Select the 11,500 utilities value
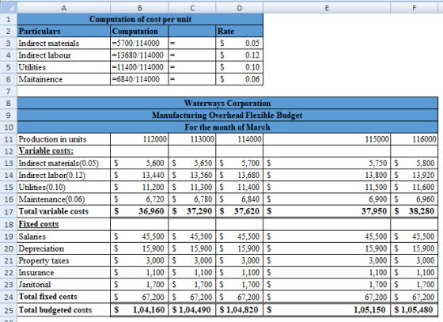 coord(327,188)
